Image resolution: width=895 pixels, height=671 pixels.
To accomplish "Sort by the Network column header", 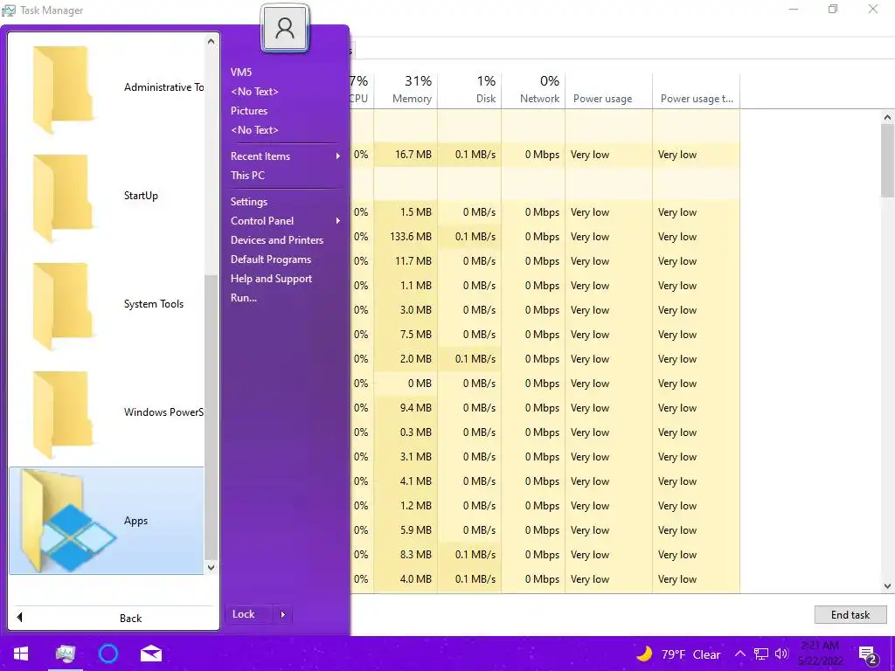I will pyautogui.click(x=534, y=90).
